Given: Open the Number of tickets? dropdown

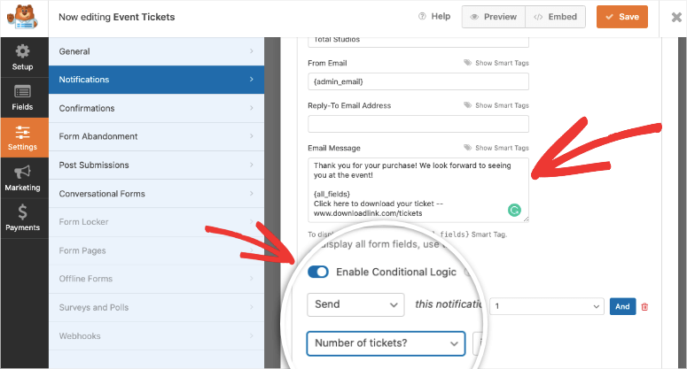Looking at the screenshot, I should click(x=386, y=343).
